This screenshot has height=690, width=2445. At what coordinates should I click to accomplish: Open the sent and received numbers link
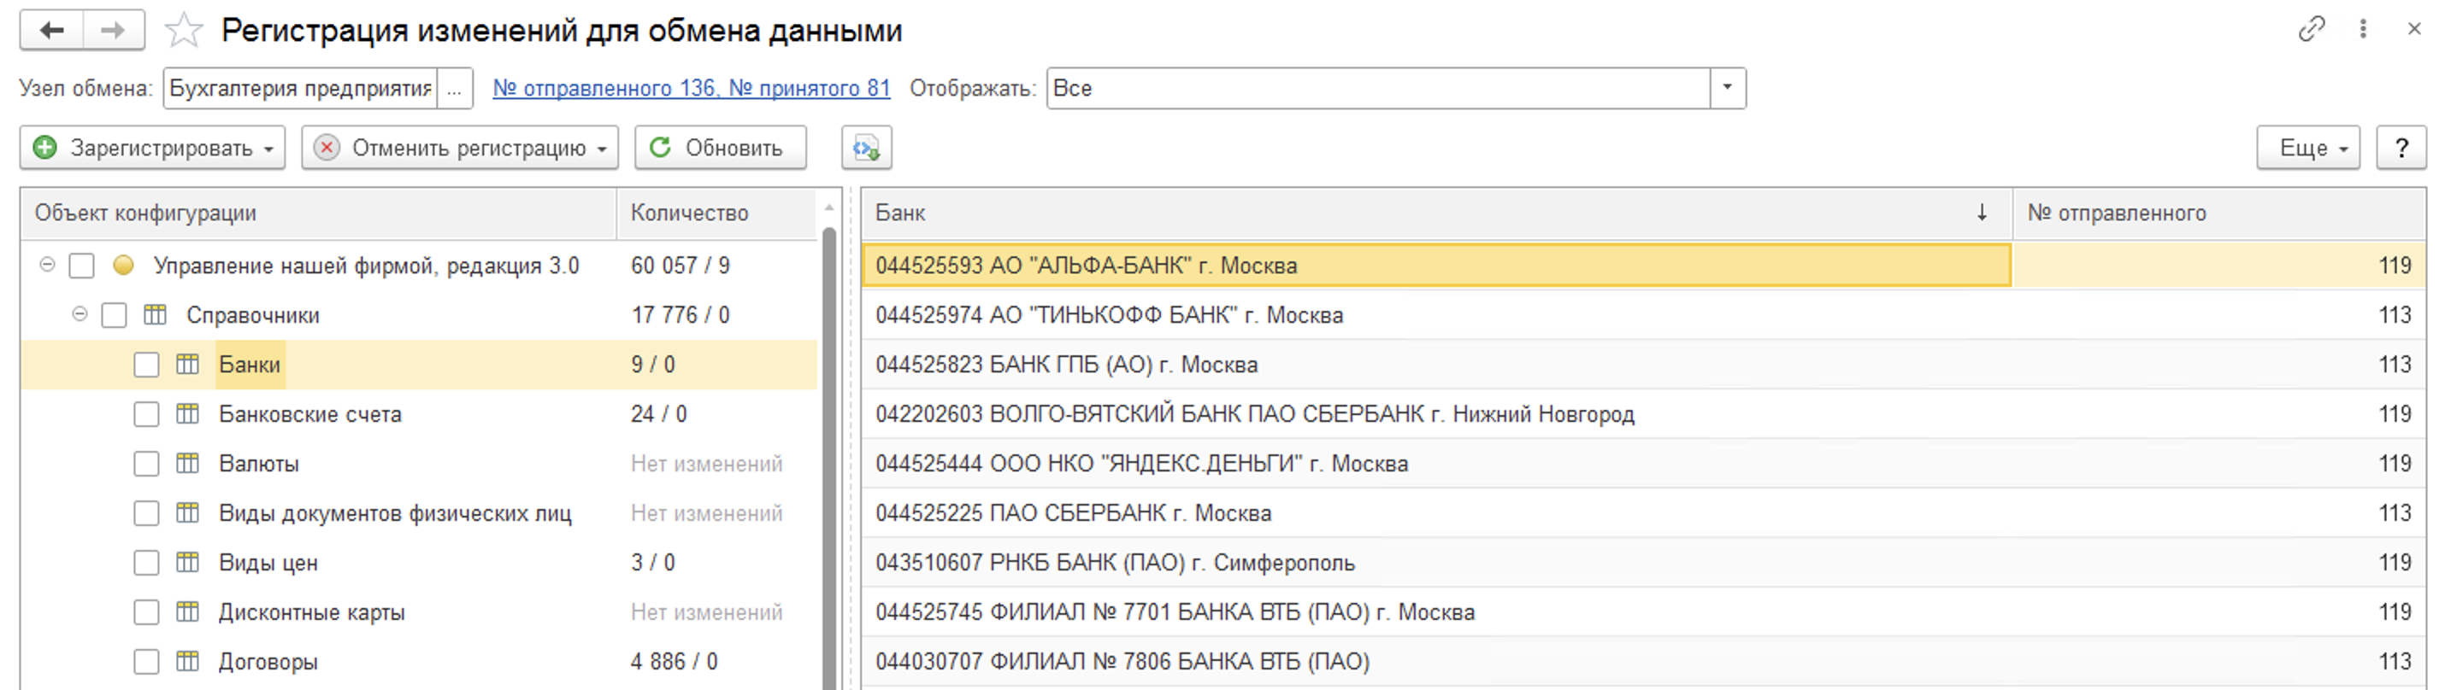tap(691, 88)
